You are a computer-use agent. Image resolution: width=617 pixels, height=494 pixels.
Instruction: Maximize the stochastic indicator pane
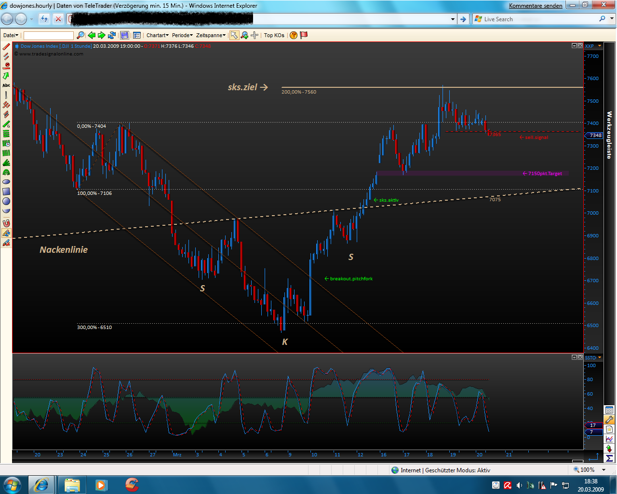click(x=574, y=357)
